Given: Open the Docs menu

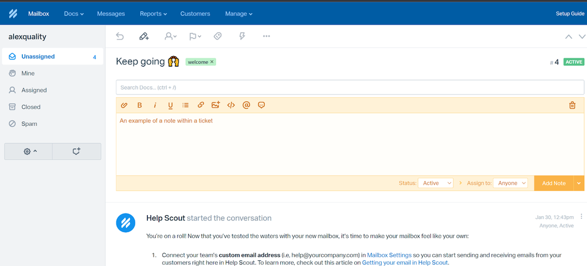Looking at the screenshot, I should coord(74,14).
